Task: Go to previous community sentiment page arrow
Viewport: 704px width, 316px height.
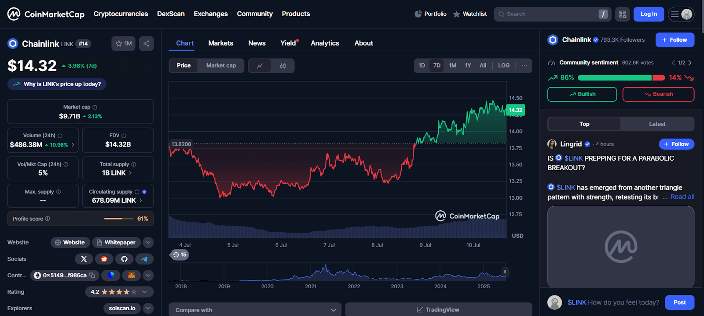Action: click(673, 63)
